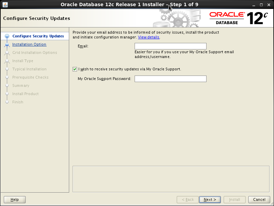Screen dimensions: 274x206
Task: Click the greyed-out Install button
Action: 235,199
